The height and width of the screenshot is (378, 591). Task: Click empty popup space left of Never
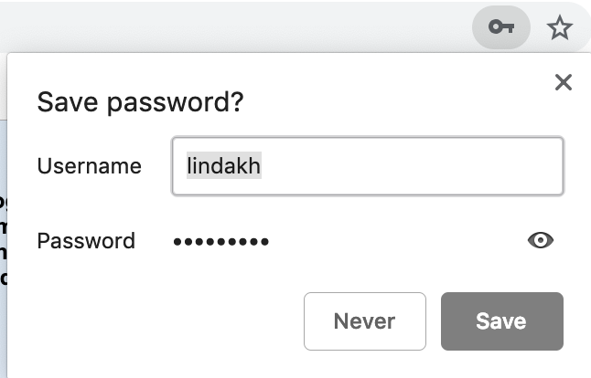pyautogui.click(x=165, y=320)
